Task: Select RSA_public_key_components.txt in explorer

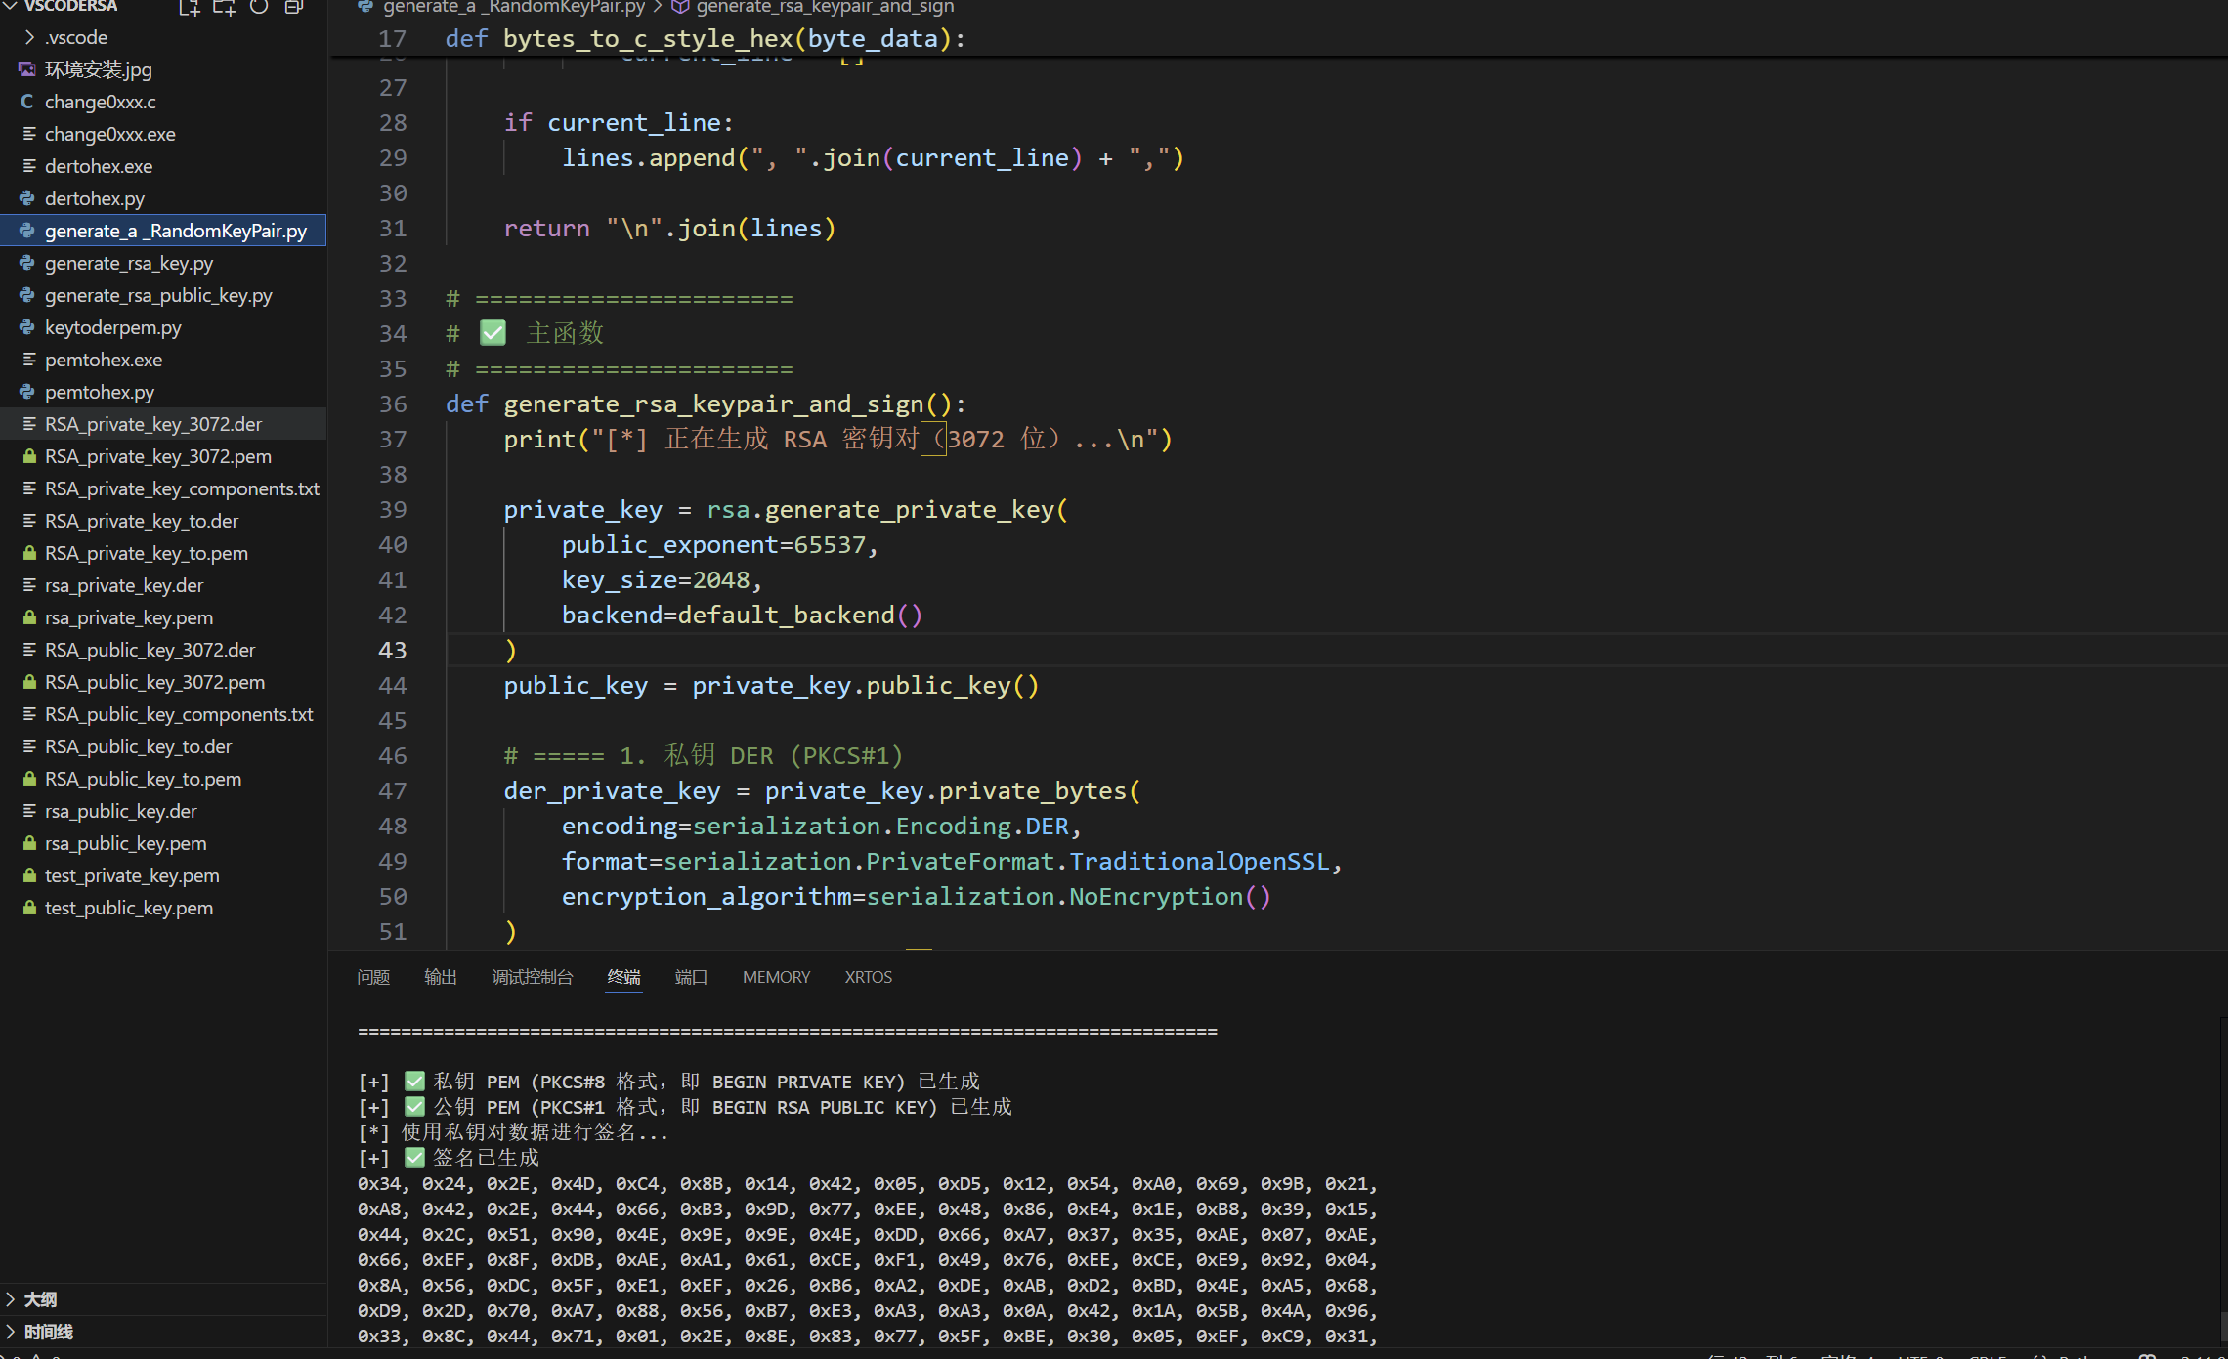Action: coord(179,714)
